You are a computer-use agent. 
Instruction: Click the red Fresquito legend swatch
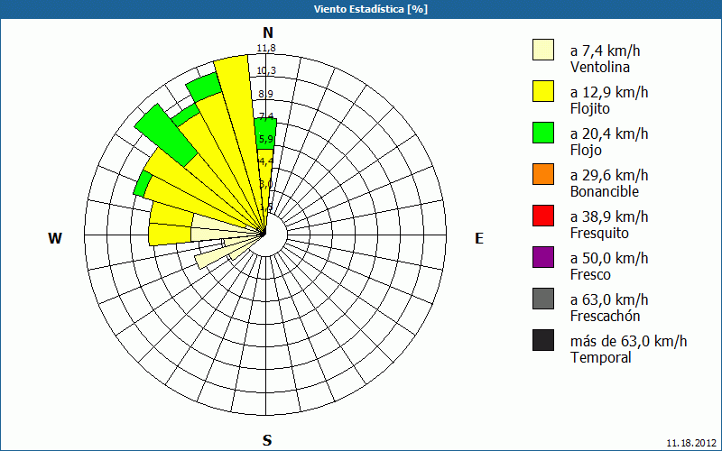point(543,216)
